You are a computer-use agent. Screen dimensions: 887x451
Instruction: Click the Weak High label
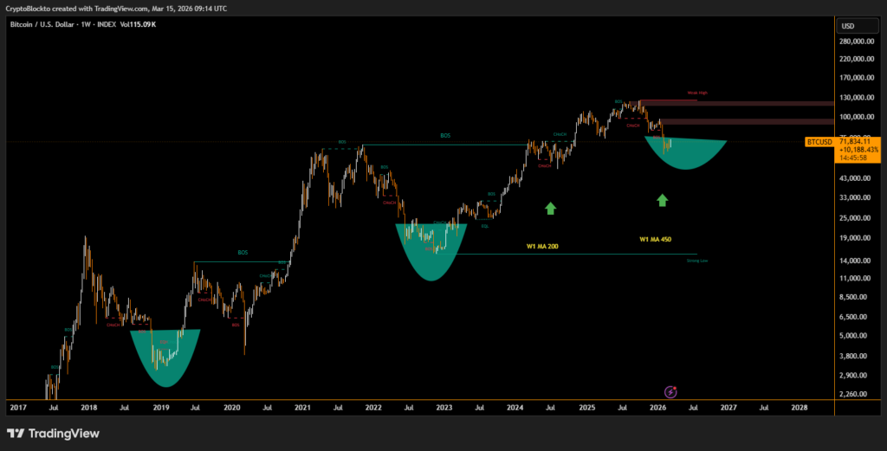(x=697, y=93)
